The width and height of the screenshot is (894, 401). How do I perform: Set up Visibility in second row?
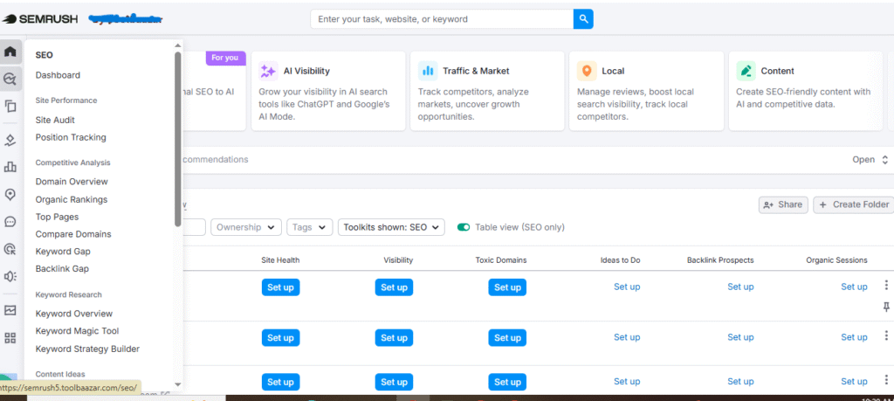point(394,338)
